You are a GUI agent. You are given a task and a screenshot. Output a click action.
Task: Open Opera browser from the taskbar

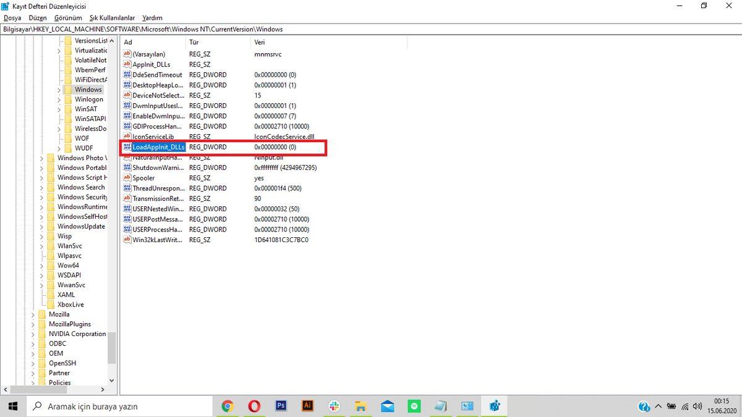(x=254, y=406)
